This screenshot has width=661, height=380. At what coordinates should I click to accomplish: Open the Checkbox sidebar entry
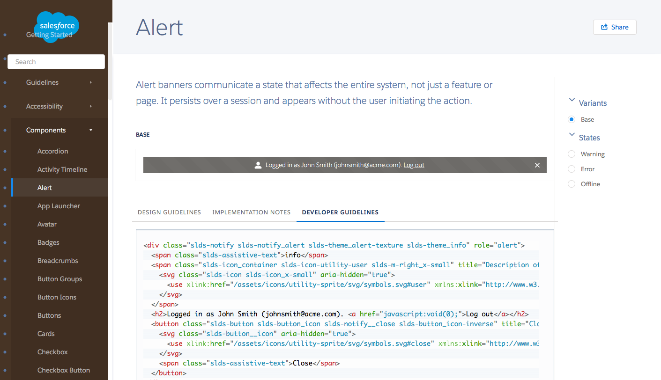pos(52,352)
